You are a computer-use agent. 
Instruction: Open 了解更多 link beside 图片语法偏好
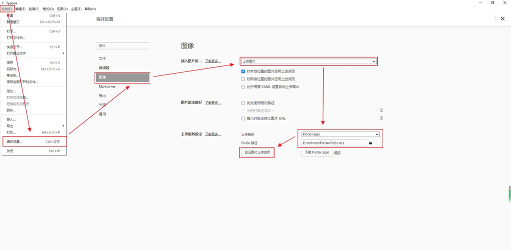pos(213,102)
